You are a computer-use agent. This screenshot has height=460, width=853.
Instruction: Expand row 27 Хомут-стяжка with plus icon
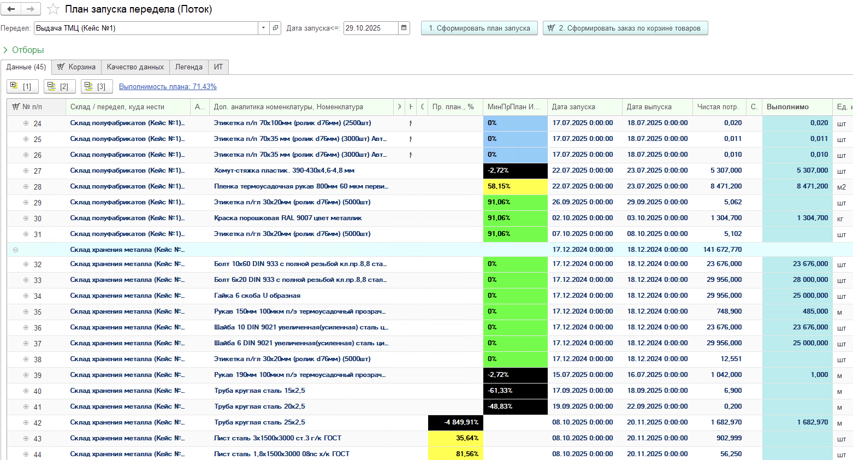click(26, 171)
